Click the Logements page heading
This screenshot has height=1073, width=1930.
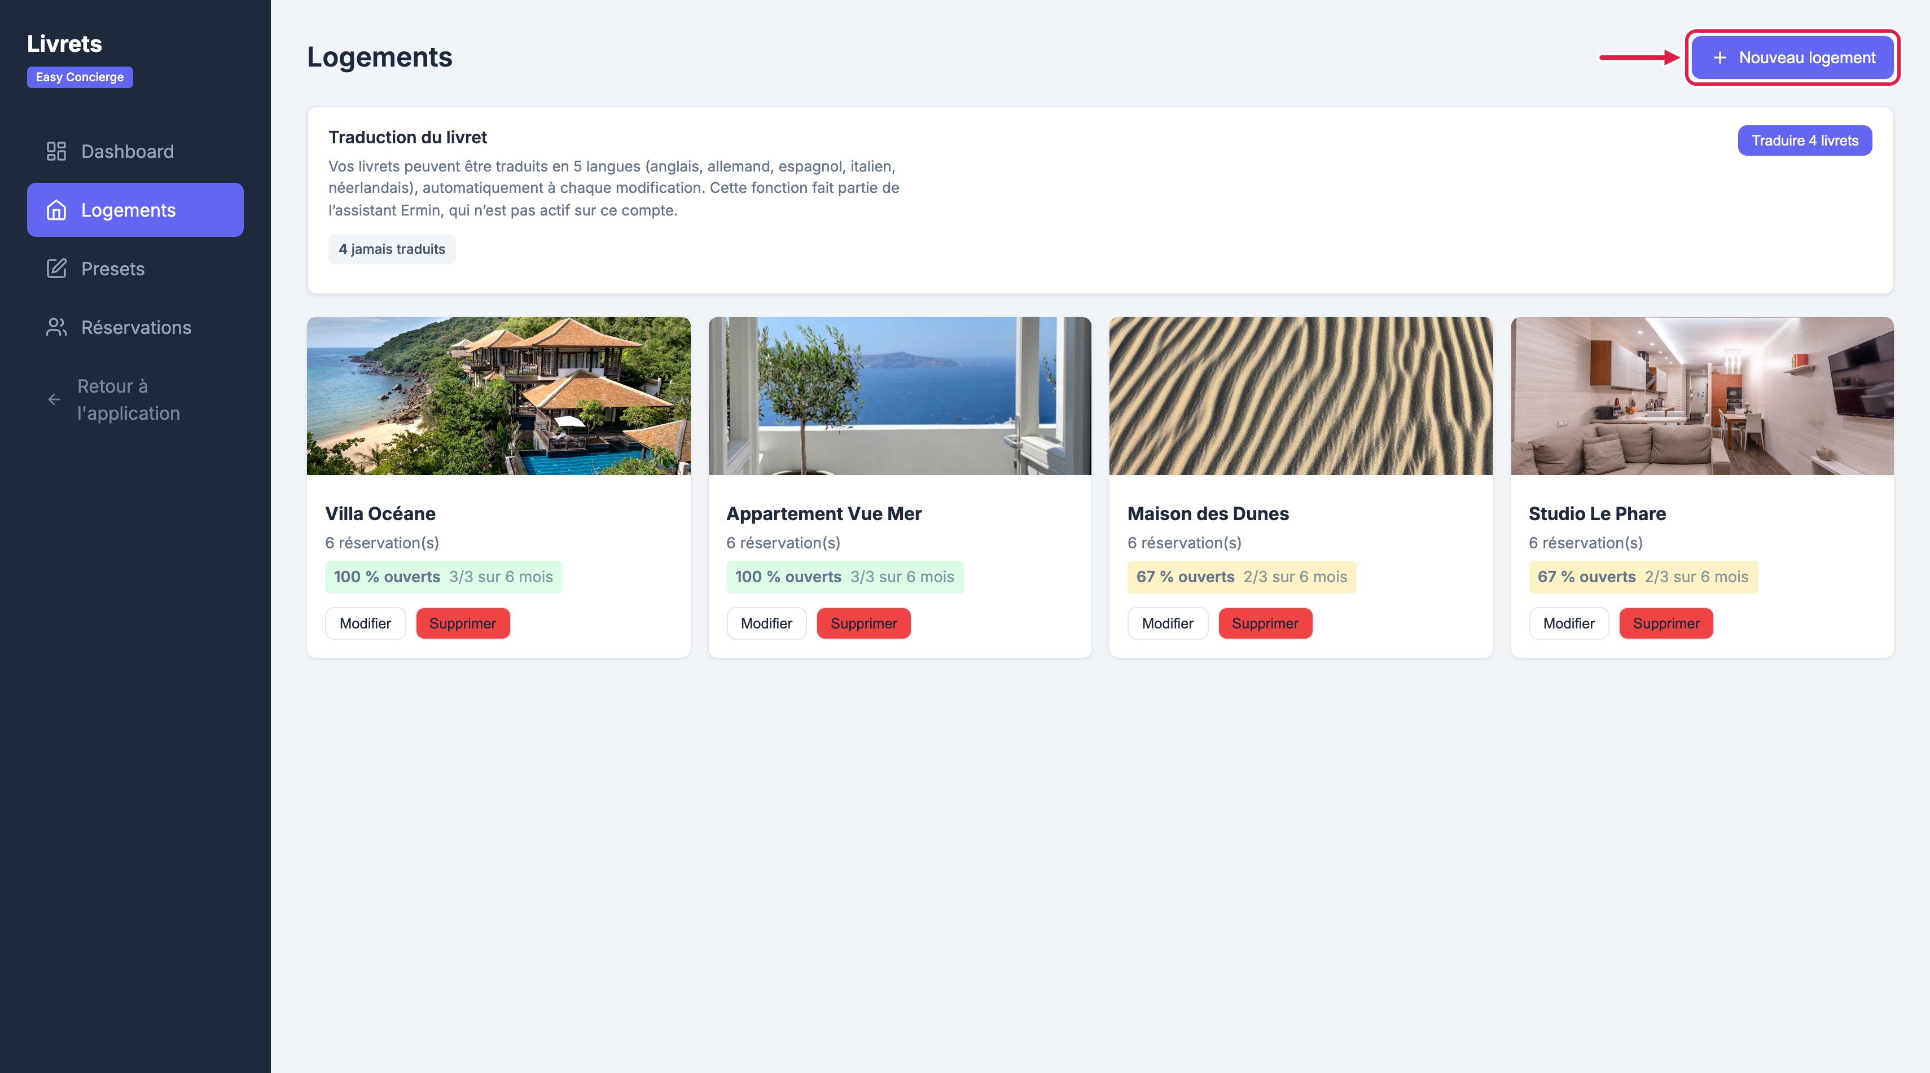pyautogui.click(x=379, y=58)
